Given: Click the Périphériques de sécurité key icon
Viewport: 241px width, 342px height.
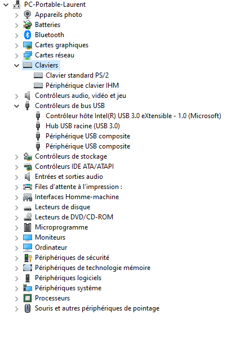Looking at the screenshot, I should pos(28,258).
